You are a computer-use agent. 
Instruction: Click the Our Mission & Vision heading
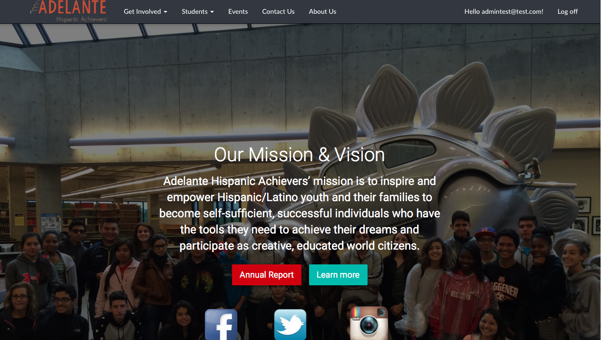pos(300,155)
